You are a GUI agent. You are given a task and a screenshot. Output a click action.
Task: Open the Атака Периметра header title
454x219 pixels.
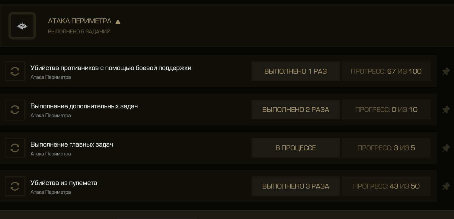(x=80, y=21)
